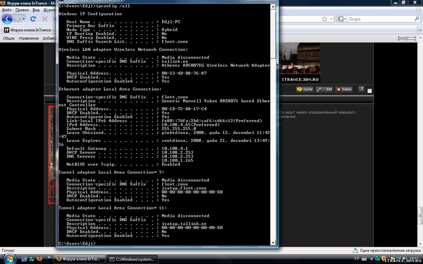Open Firefox quick launch icon in taskbar
Image resolution: width=423 pixels, height=264 pixels.
39,259
